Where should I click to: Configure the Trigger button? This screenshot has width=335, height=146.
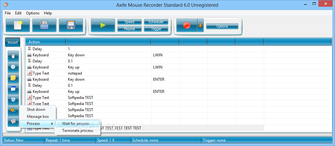(156, 29)
